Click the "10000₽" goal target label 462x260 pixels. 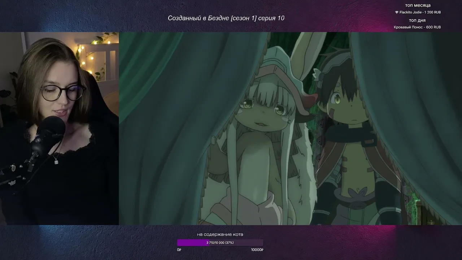257,250
